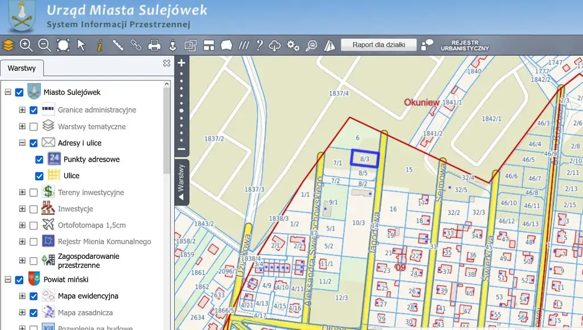Collapse the Adresy i ulice group
Screen dimensions: 583x330
(x=22, y=143)
